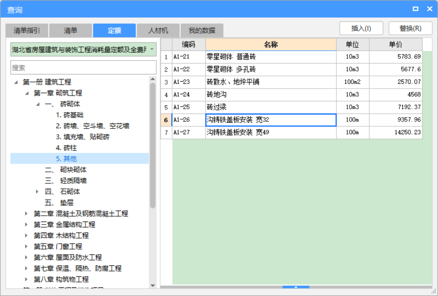Screen dimensions: 438x296
Task: Click code cell A1-27
Action: 188,132
